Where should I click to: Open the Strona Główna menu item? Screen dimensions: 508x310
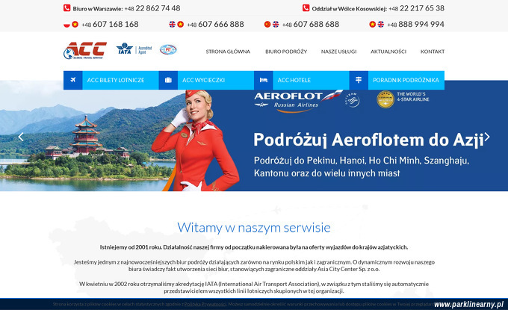pos(228,52)
